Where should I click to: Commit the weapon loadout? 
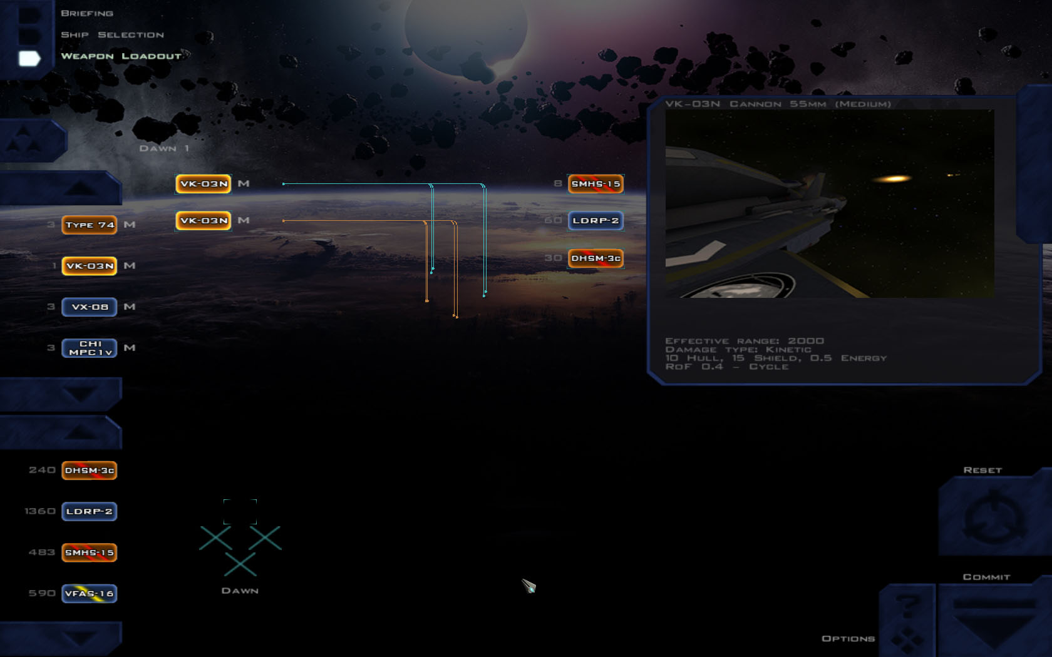click(x=994, y=619)
